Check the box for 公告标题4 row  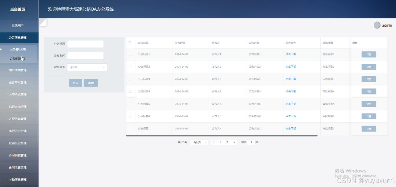[130, 92]
